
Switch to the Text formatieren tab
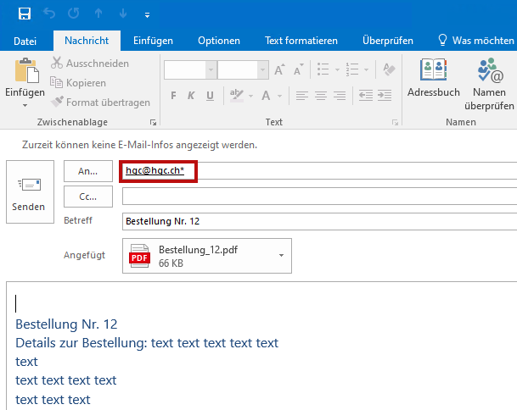pyautogui.click(x=301, y=41)
